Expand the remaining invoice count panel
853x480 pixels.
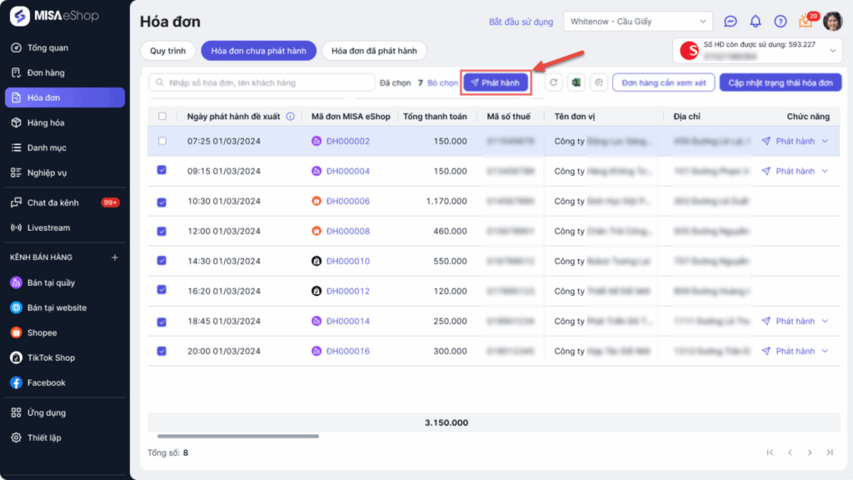coord(834,51)
